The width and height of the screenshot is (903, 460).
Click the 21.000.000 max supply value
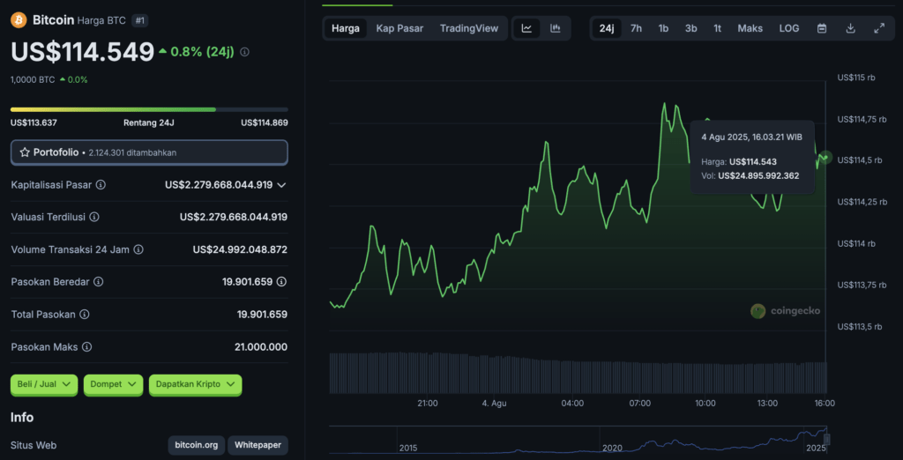click(262, 347)
